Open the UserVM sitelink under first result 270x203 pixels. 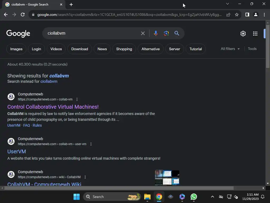coord(14,125)
